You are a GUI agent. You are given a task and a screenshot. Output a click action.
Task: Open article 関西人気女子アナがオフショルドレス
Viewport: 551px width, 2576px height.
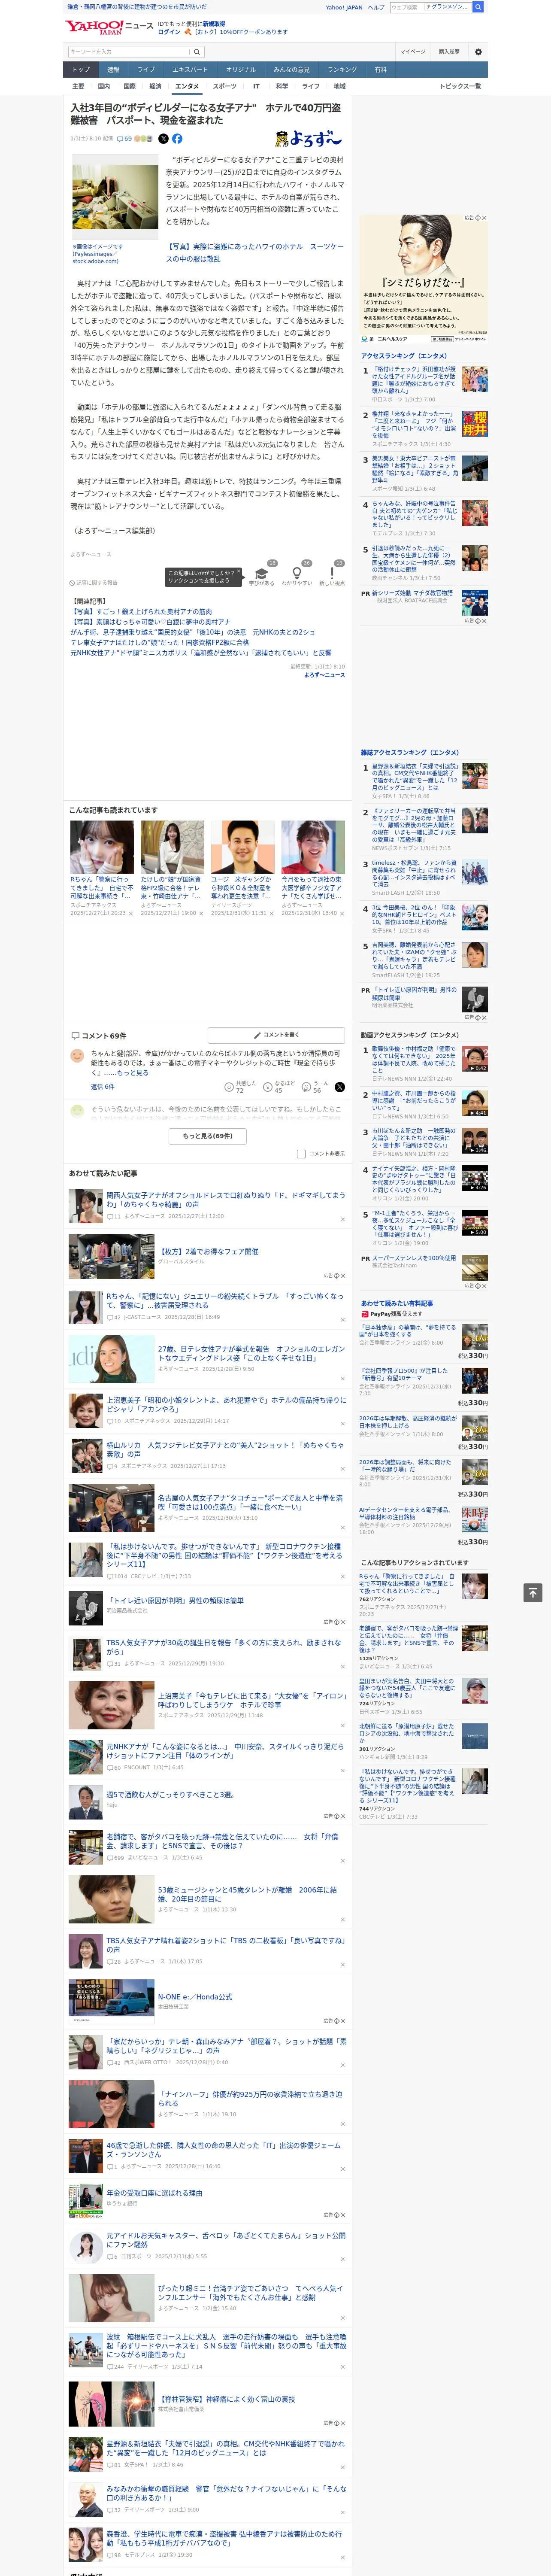[226, 1200]
